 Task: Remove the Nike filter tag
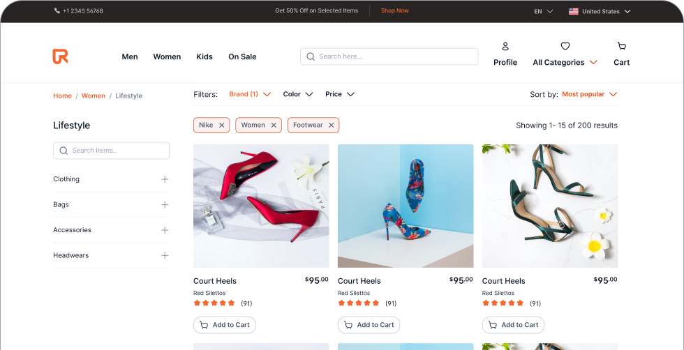(x=222, y=125)
